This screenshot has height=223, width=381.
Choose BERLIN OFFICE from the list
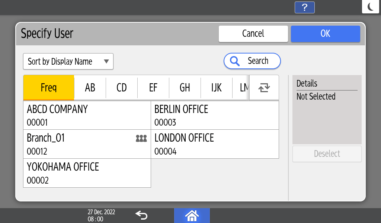tap(215, 115)
